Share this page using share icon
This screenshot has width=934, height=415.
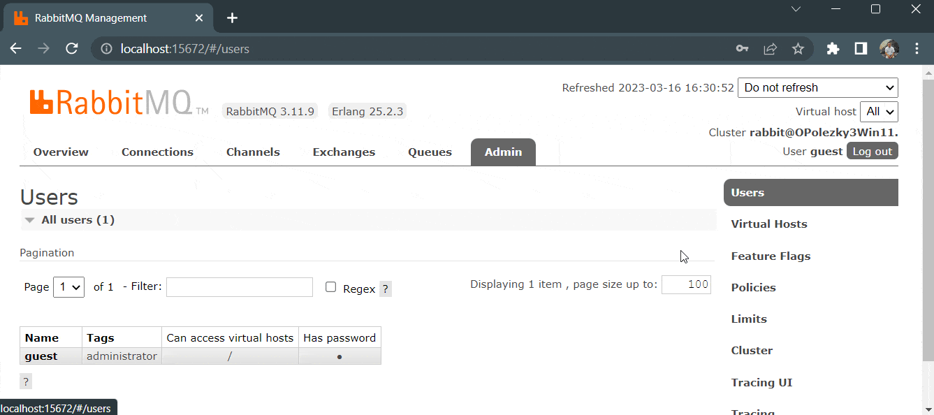770,48
